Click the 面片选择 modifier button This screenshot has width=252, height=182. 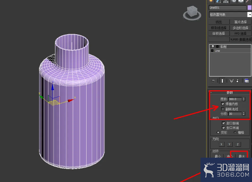(x=241, y=22)
